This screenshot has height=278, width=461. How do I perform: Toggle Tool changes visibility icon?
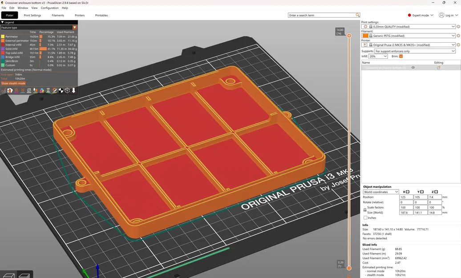point(36,90)
